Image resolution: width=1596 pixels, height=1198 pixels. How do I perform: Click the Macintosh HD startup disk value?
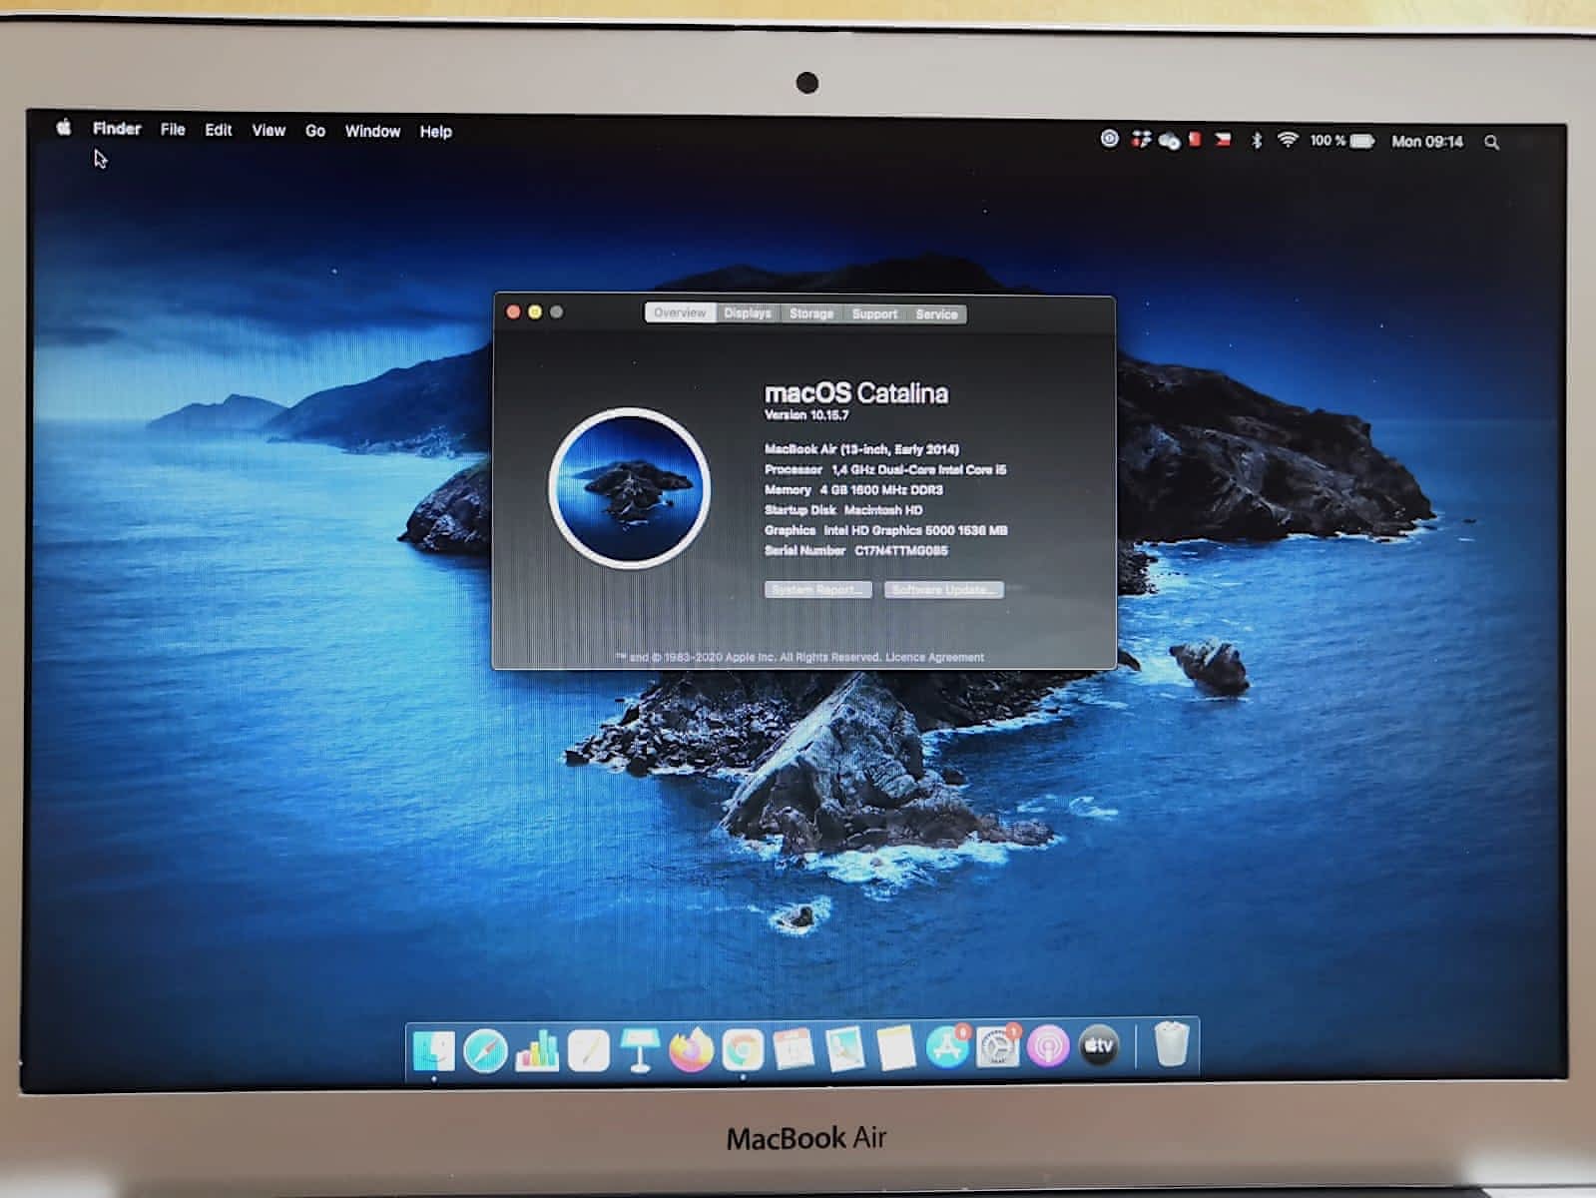coord(883,510)
